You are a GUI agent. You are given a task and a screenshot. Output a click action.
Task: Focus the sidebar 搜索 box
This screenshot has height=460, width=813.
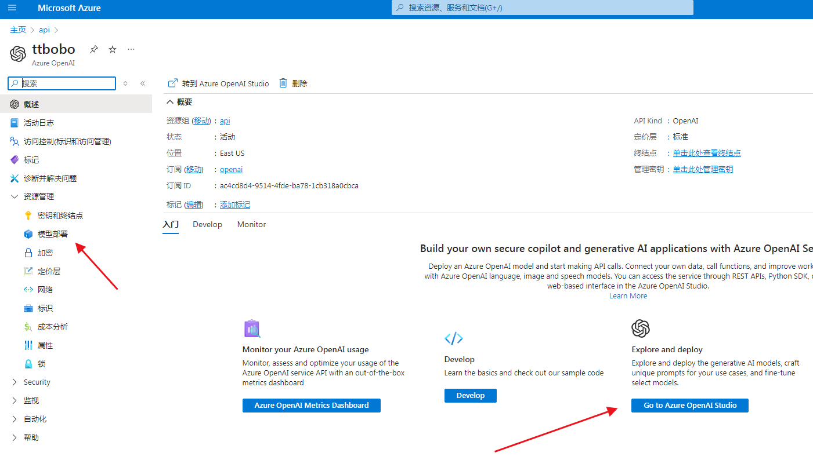[62, 83]
